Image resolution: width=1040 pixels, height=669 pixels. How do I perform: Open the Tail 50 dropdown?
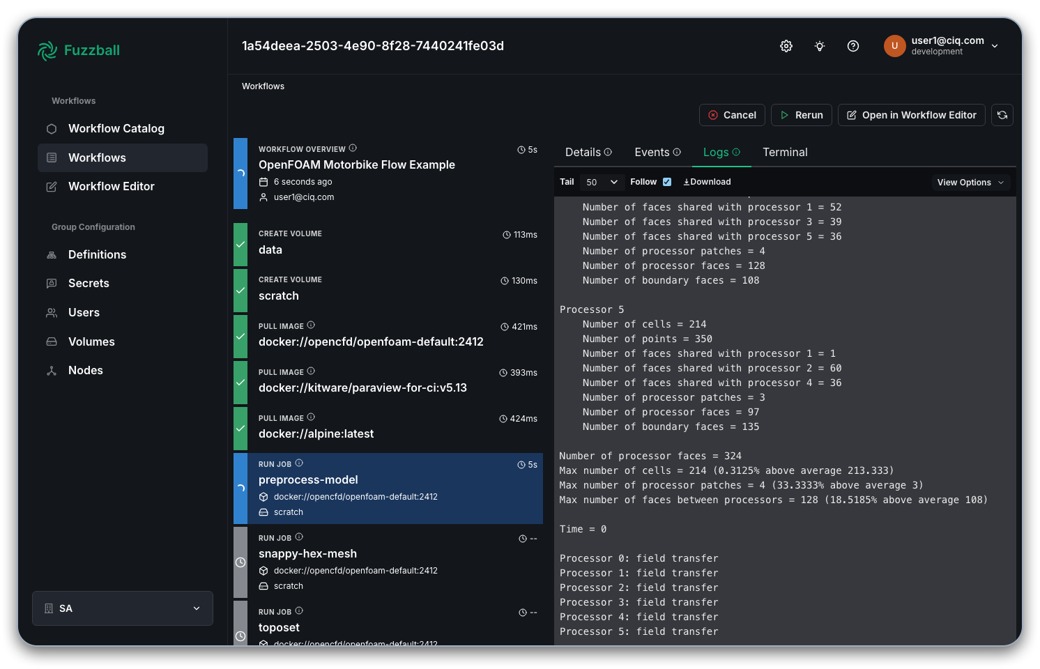(x=602, y=182)
